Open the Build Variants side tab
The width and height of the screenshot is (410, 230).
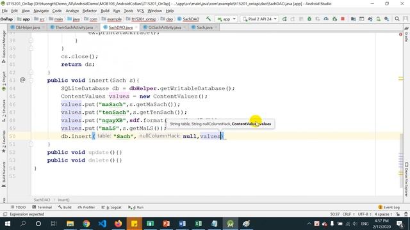pos(4,174)
